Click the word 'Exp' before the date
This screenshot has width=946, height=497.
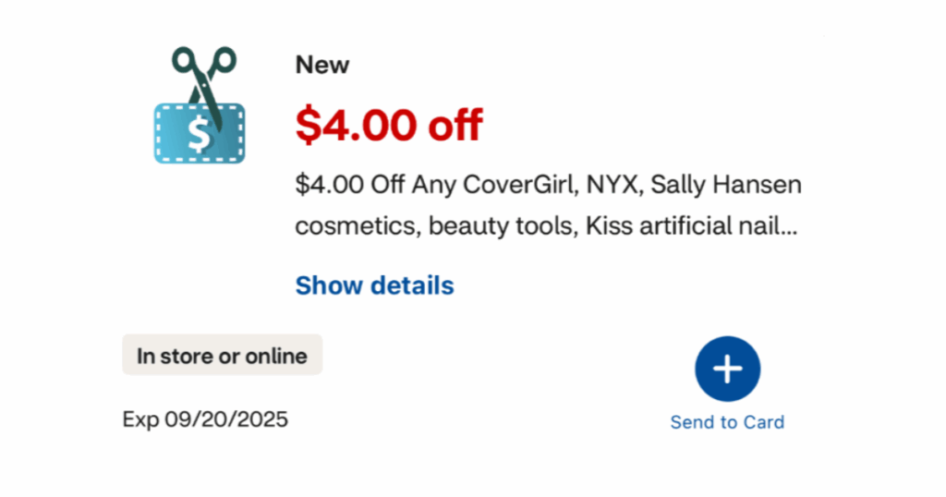(140, 419)
